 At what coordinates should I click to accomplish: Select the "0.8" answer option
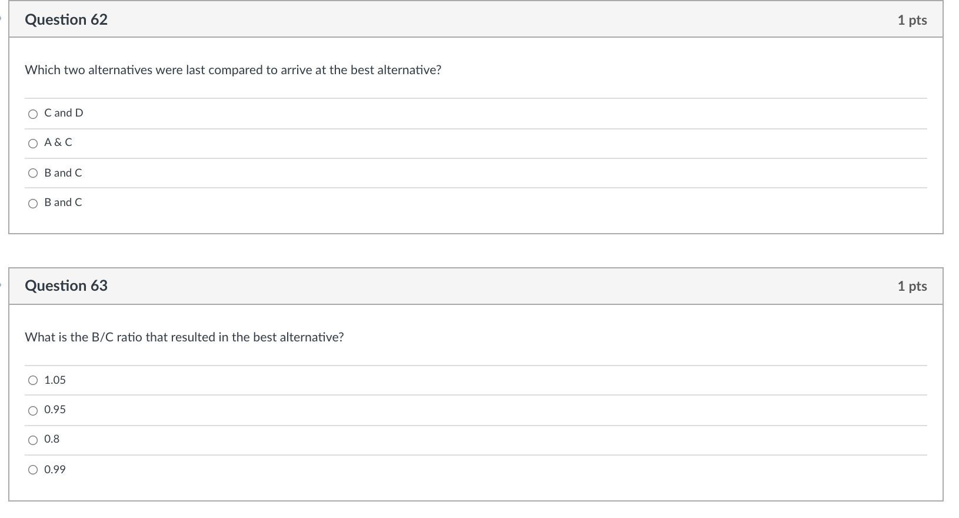pyautogui.click(x=33, y=439)
